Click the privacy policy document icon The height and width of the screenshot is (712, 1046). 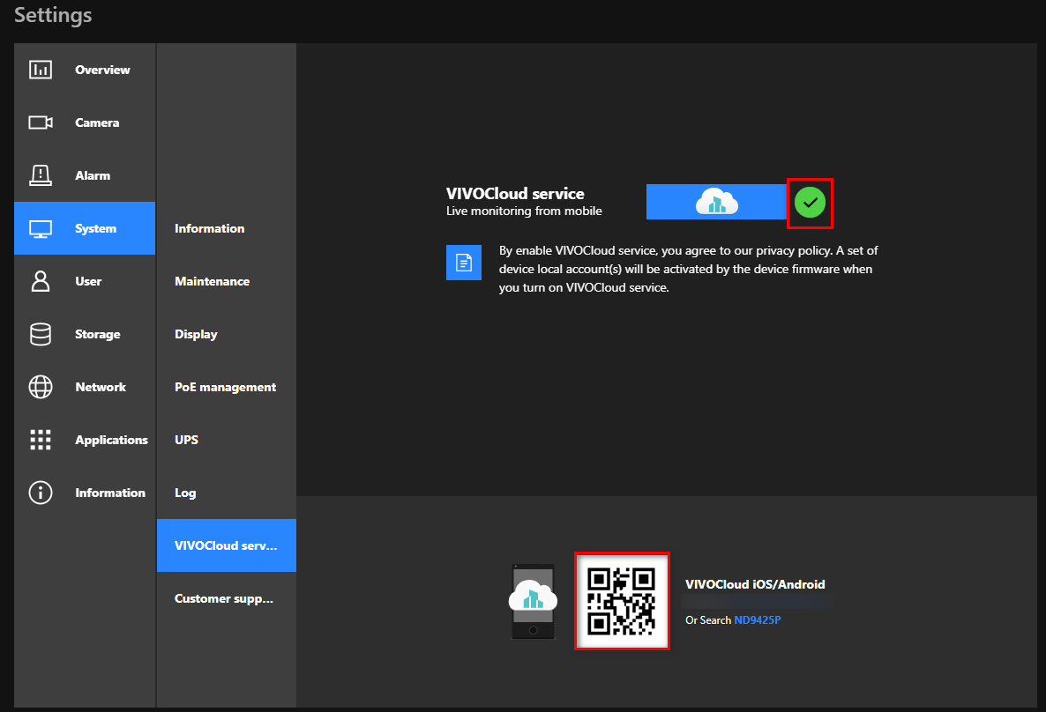(464, 263)
